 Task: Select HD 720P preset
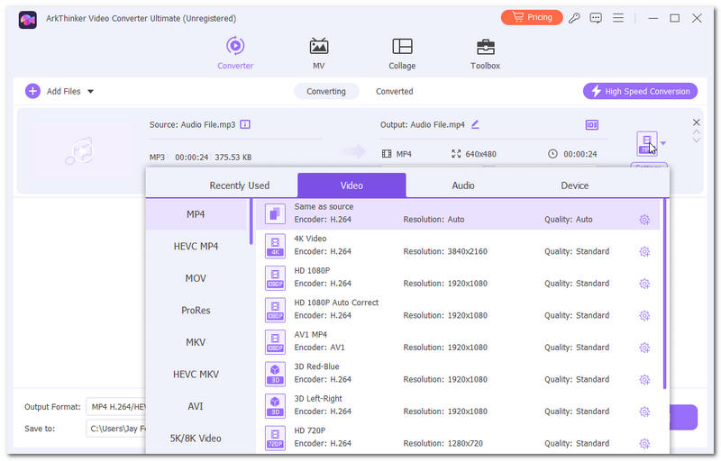point(458,437)
